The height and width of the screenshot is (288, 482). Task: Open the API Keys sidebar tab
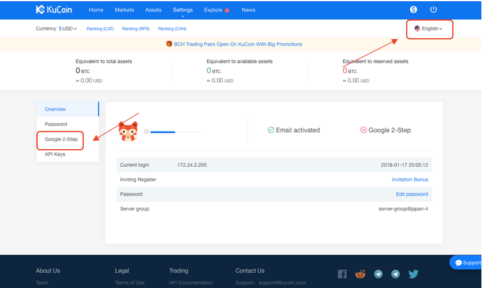coord(67,154)
